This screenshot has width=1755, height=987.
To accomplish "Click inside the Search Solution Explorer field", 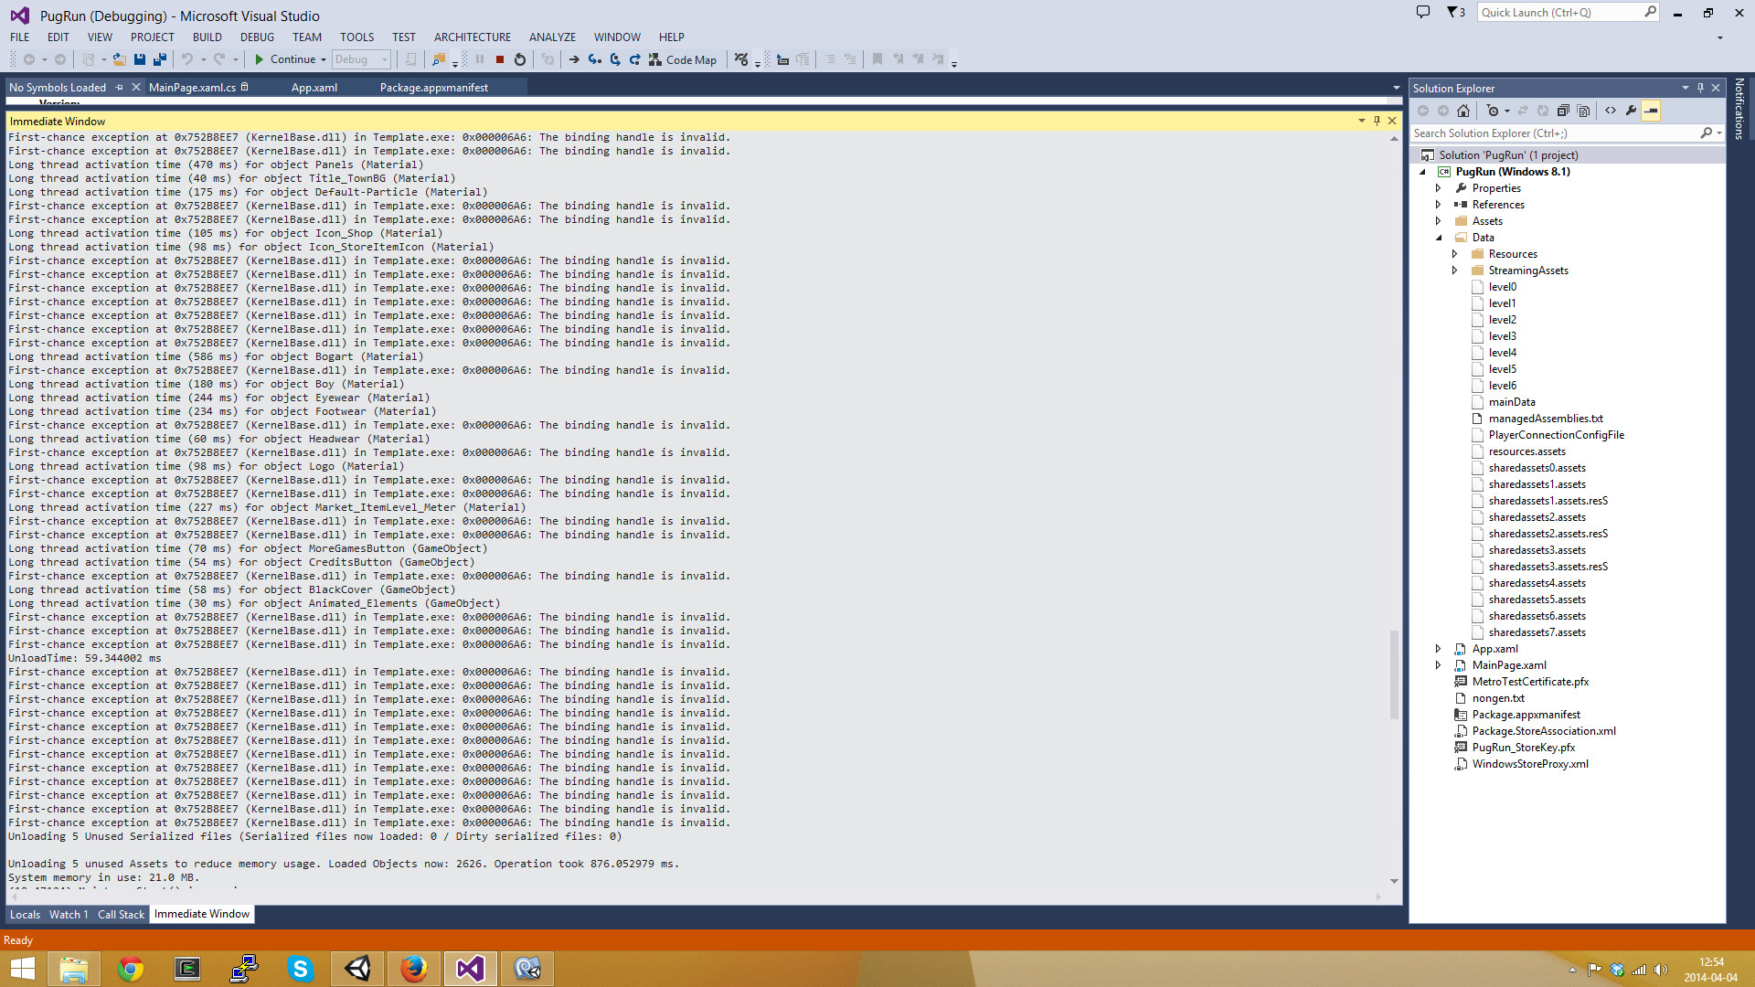I will (x=1554, y=133).
